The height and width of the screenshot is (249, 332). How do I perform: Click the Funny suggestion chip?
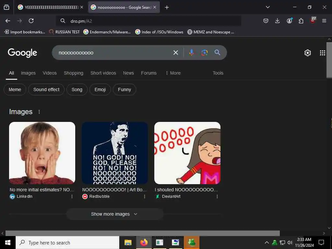(x=124, y=89)
